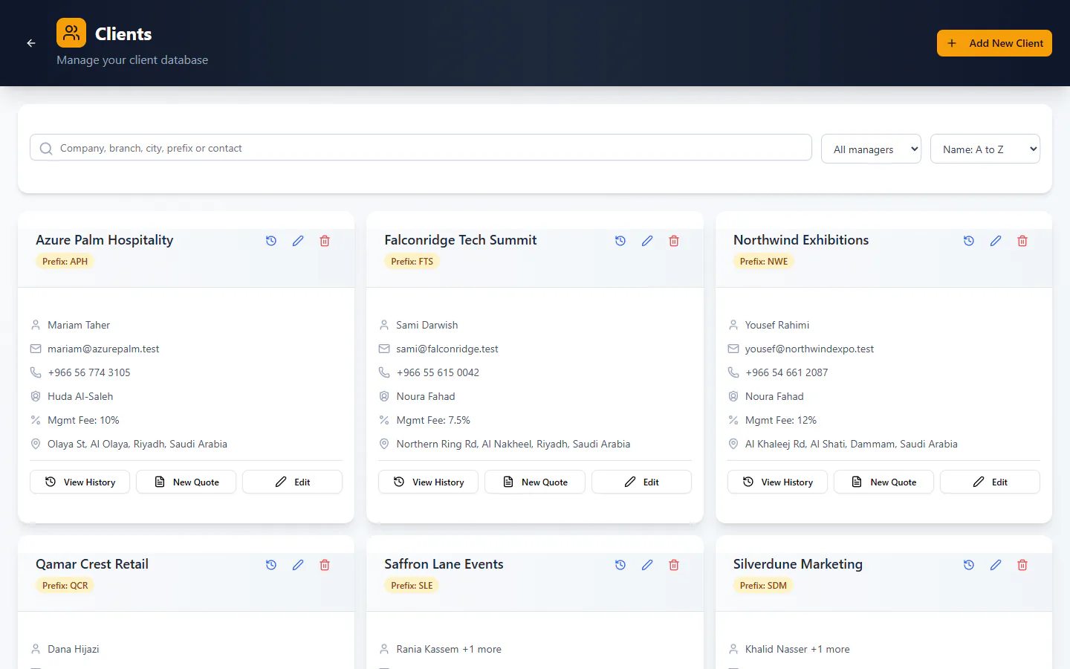This screenshot has height=669, width=1070.
Task: View History button for Northwind Exhibitions
Action: [777, 482]
